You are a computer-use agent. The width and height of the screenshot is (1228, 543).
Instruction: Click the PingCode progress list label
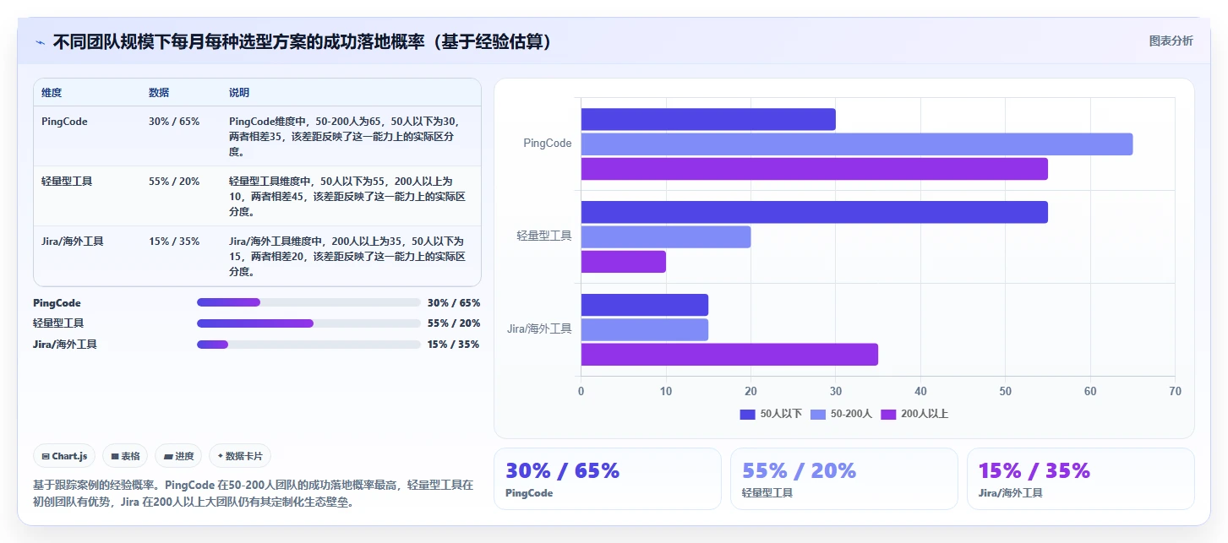[57, 302]
